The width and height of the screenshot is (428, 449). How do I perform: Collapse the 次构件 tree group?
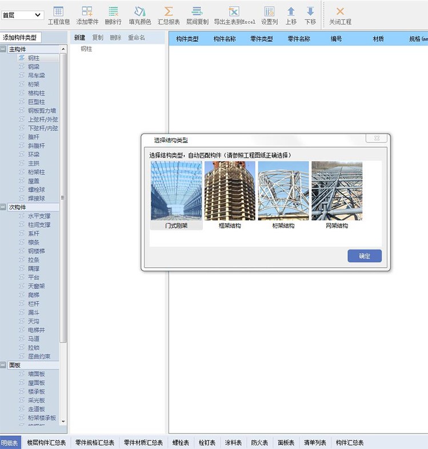click(3, 207)
